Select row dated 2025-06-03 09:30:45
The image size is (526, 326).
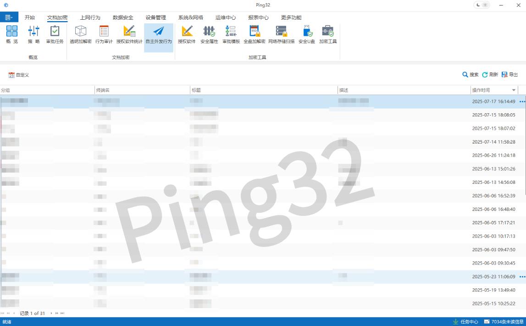(x=263, y=263)
